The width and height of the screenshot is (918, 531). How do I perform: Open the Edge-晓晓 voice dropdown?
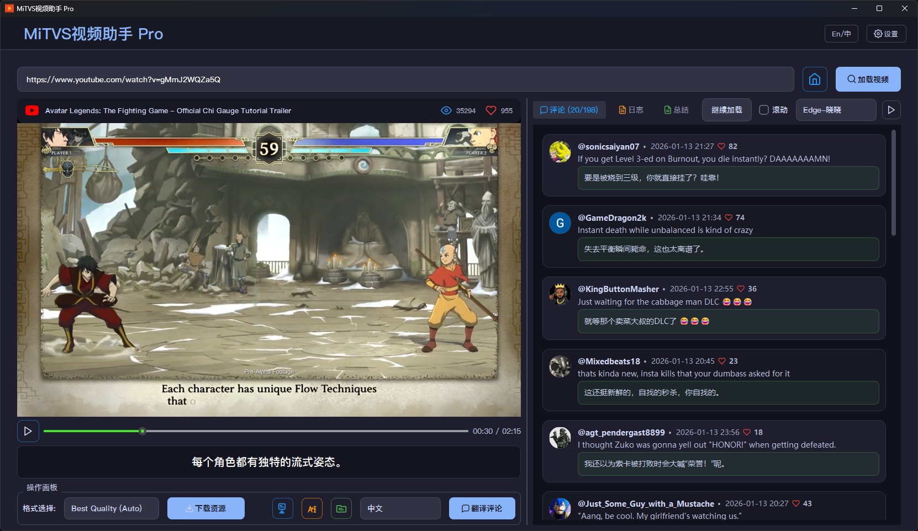(x=835, y=110)
